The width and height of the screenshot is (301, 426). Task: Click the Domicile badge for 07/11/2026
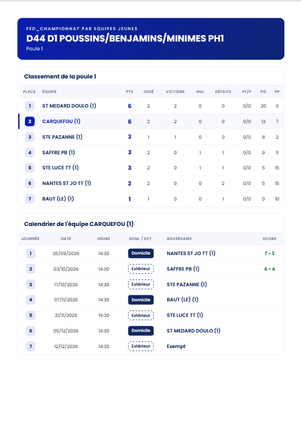coord(141,300)
